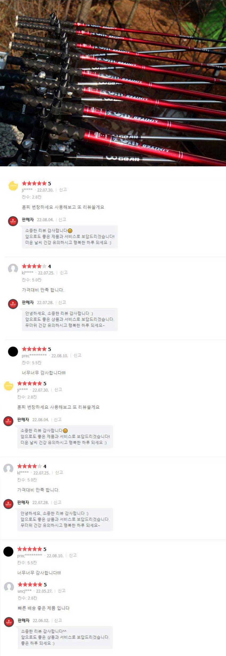Click seller logo icon on 22.06.02 reply

(x=9, y=622)
